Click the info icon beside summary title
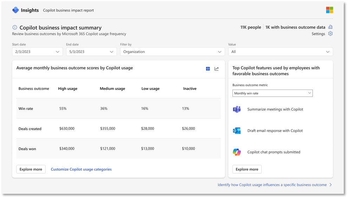The height and width of the screenshot is (198, 348). (x=15, y=27)
